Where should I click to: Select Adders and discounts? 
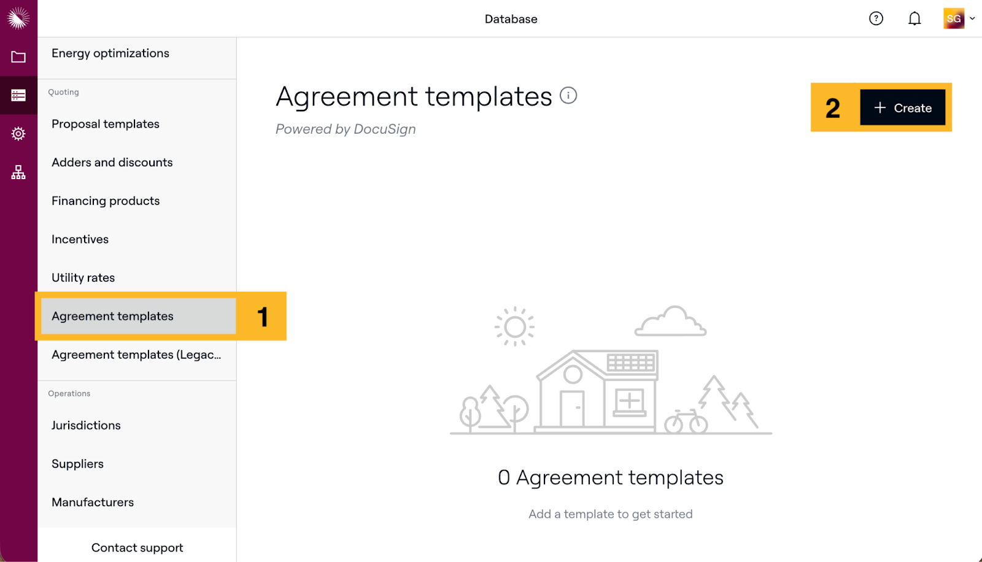(112, 163)
